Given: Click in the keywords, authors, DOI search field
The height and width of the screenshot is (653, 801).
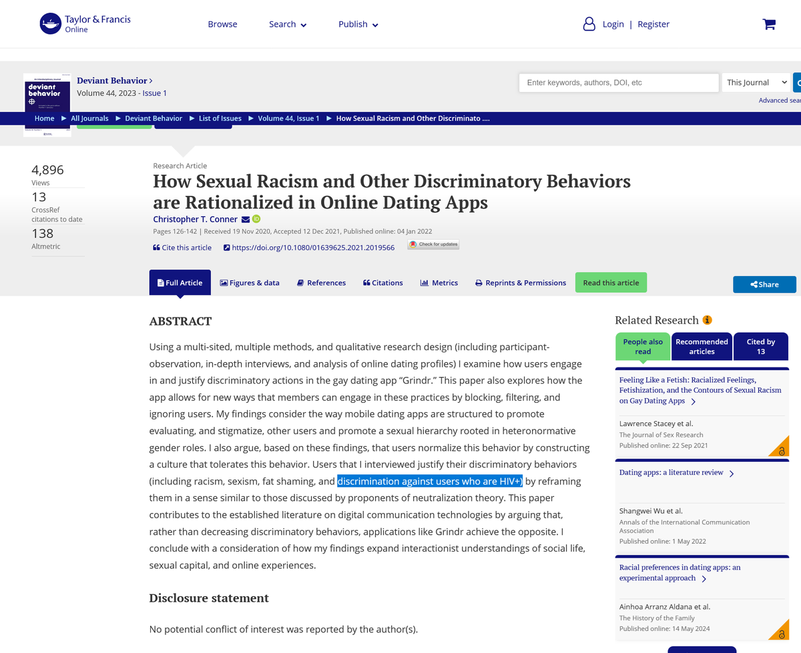Looking at the screenshot, I should (619, 83).
